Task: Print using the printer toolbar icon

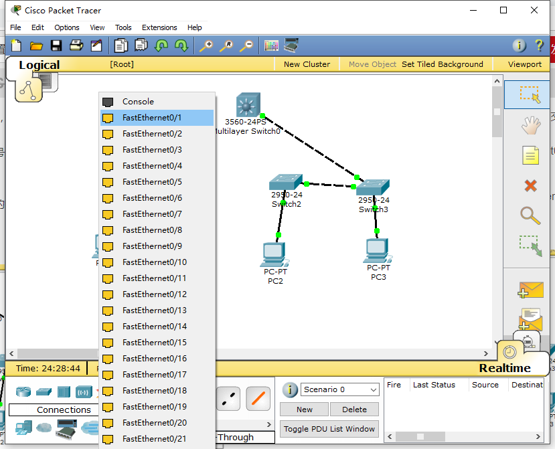Action: tap(76, 46)
